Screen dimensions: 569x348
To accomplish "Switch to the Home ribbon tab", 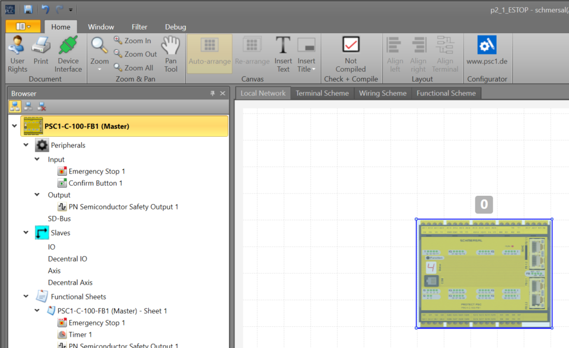I will pyautogui.click(x=60, y=27).
